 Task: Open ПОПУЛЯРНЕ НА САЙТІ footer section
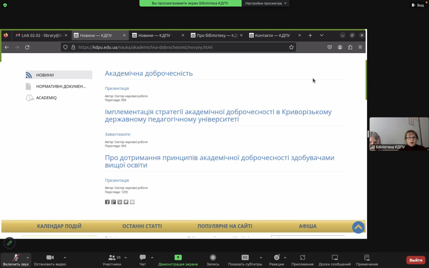[x=225, y=226]
